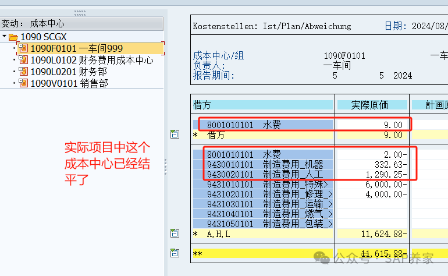Select row 9431050101 制造费用_包装
Screen dimensions: 448x276
tap(263, 224)
